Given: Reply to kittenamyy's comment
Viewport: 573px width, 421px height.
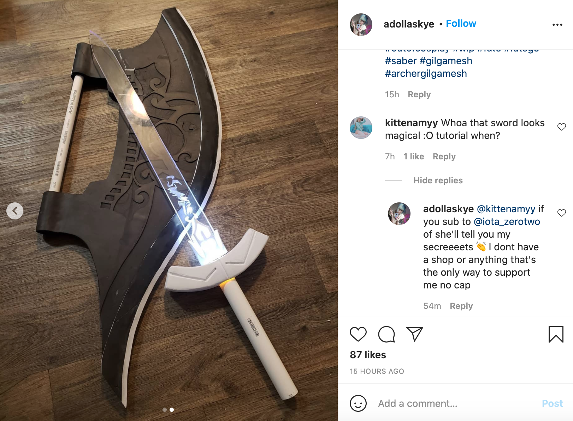Looking at the screenshot, I should (444, 157).
